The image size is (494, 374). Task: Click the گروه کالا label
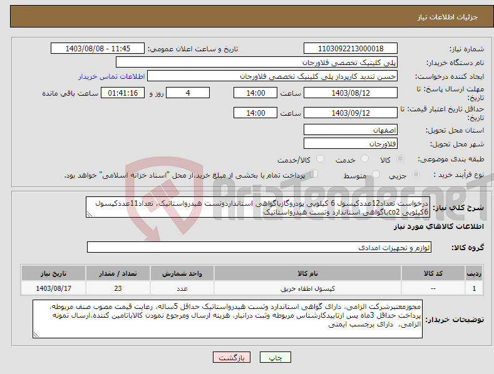click(468, 248)
